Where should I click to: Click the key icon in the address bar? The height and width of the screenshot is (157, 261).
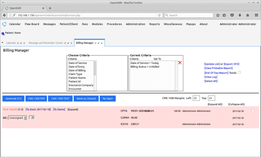click(14, 15)
